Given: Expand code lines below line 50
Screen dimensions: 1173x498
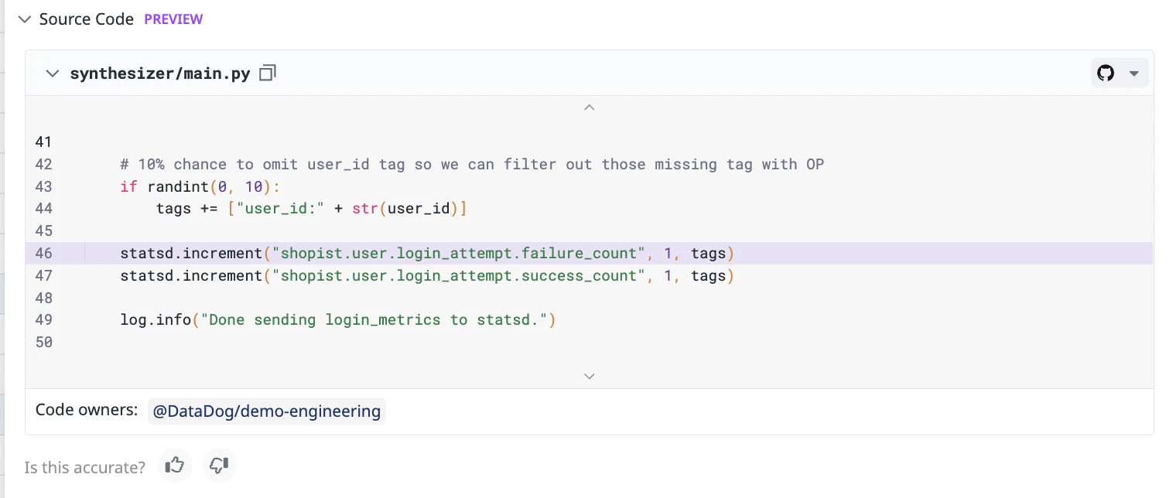Looking at the screenshot, I should click(x=589, y=377).
